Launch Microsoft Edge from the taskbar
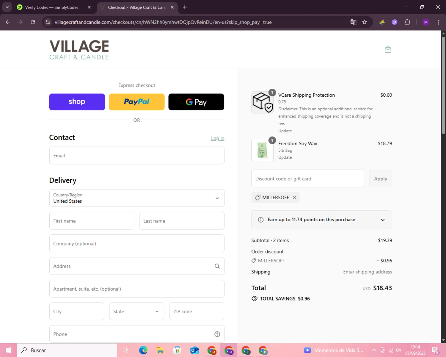This screenshot has width=446, height=357. coord(143,350)
